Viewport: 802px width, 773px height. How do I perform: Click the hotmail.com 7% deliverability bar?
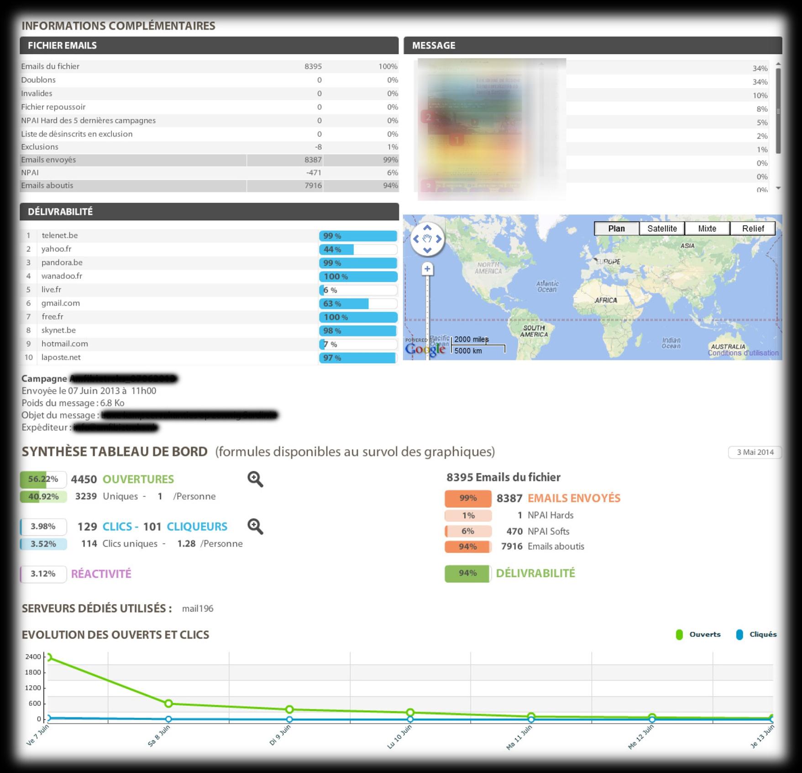[358, 344]
